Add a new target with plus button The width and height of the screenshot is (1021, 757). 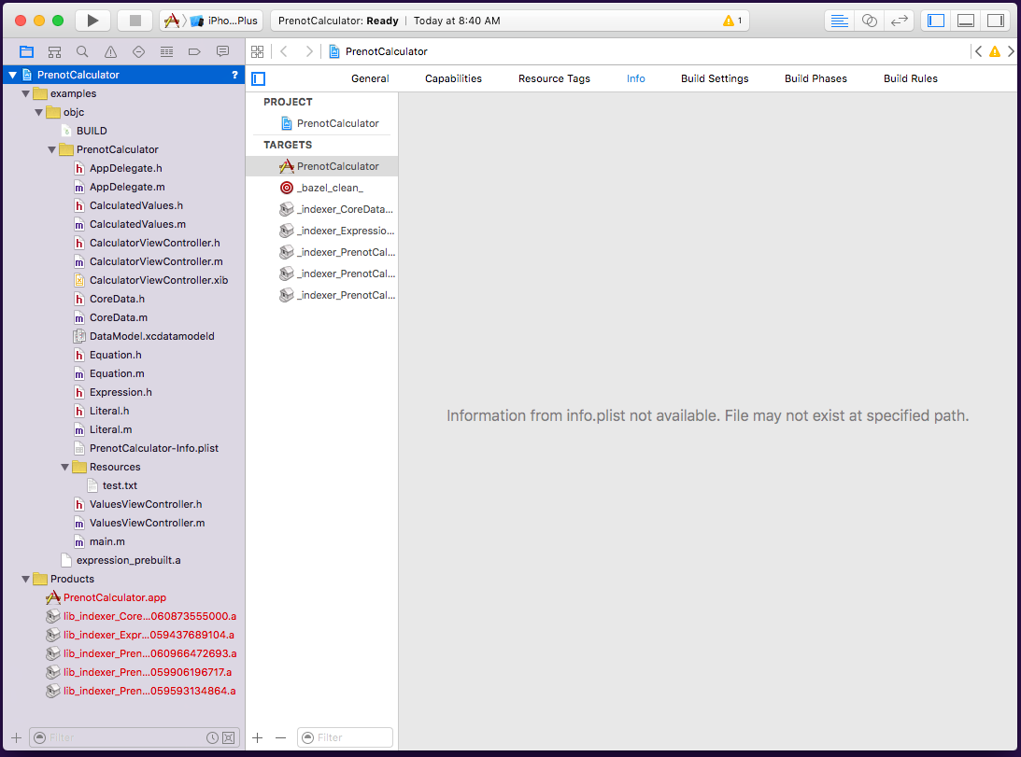(x=257, y=737)
